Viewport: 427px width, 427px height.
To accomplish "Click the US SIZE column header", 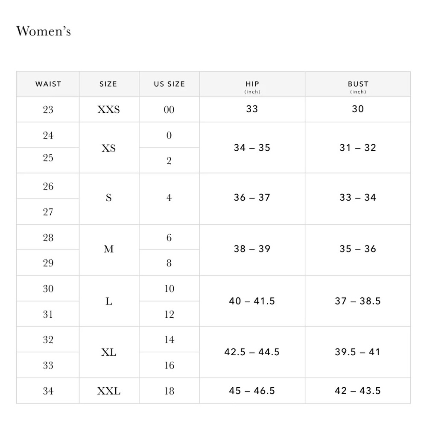I will 169,84.
